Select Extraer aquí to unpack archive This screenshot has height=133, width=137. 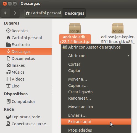(x=96, y=122)
